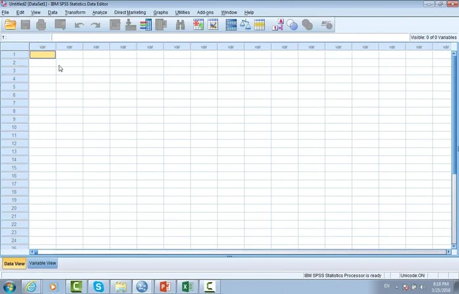Screen dimensions: 459x294
Task: Open the Variables info icon
Action: [146, 24]
